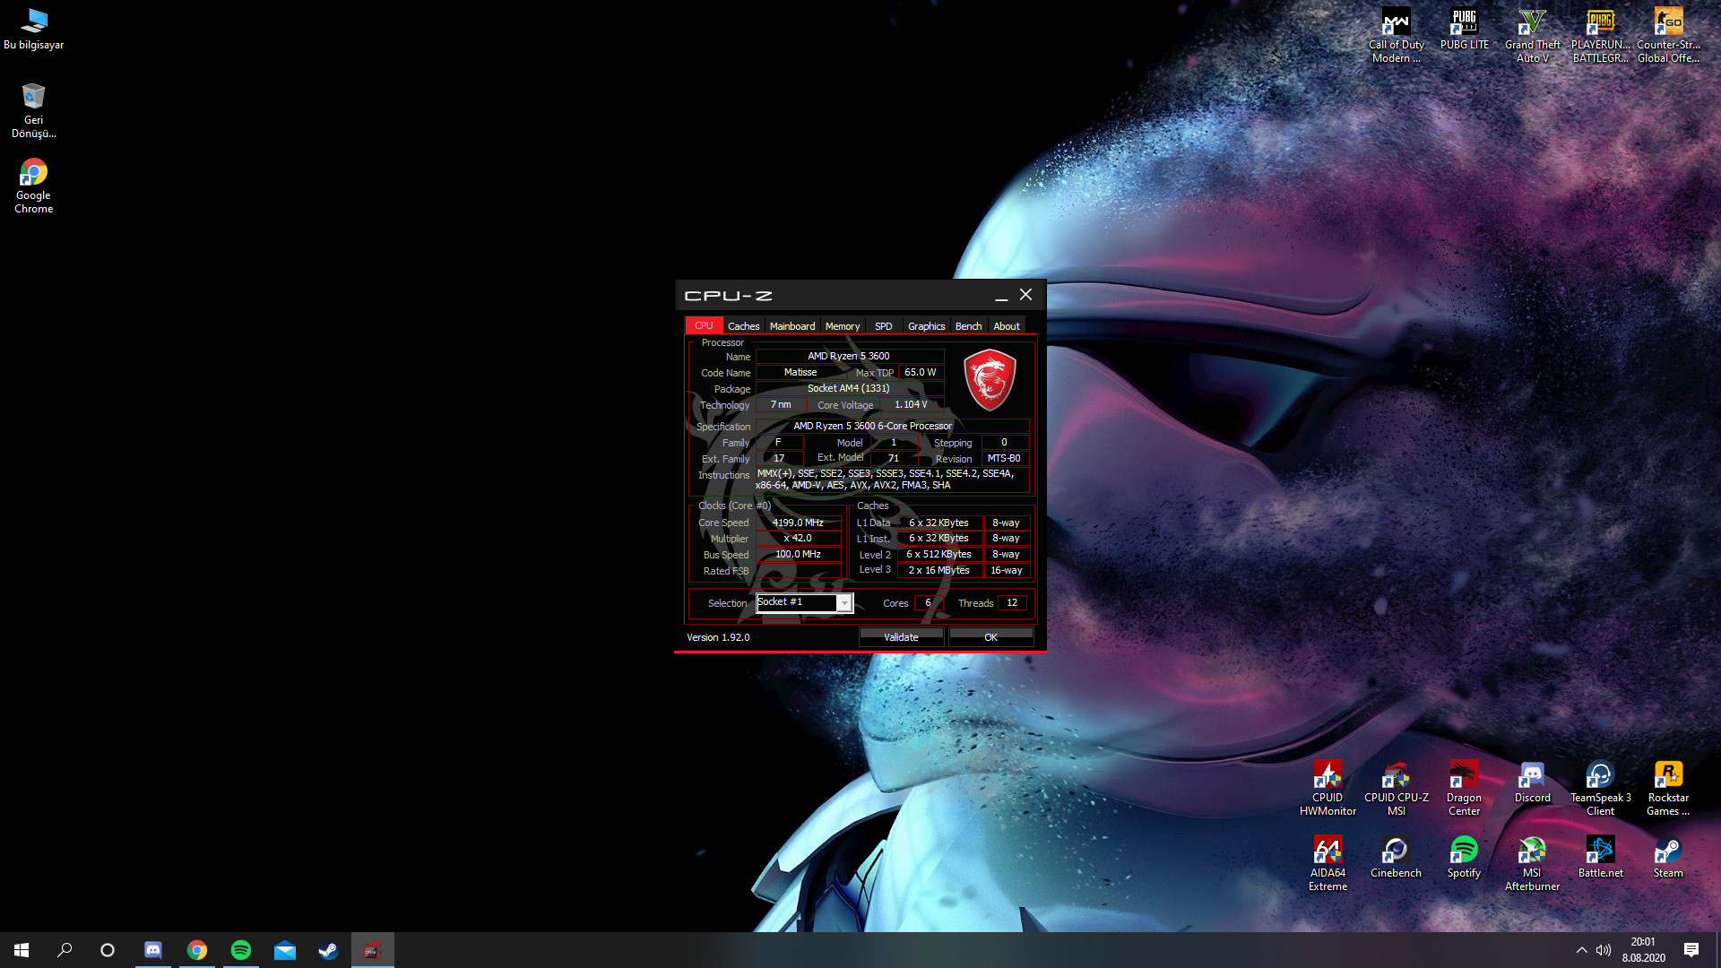Switch to the Mainboard tab

click(792, 326)
